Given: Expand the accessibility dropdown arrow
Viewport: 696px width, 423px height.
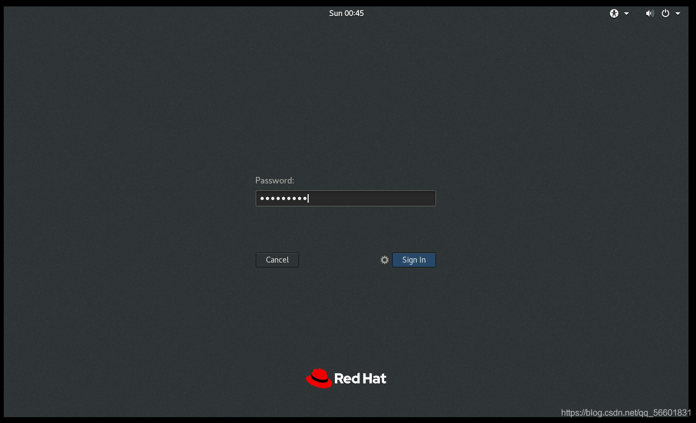Looking at the screenshot, I should 626,13.
